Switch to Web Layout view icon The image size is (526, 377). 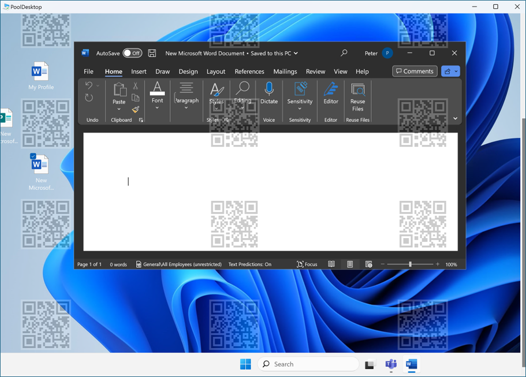[369, 265]
